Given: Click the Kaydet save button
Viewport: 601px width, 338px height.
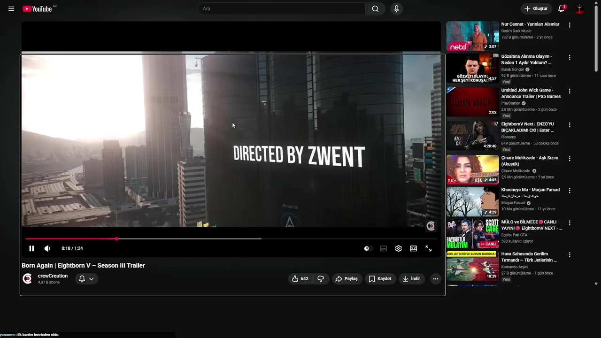Looking at the screenshot, I should [x=380, y=279].
